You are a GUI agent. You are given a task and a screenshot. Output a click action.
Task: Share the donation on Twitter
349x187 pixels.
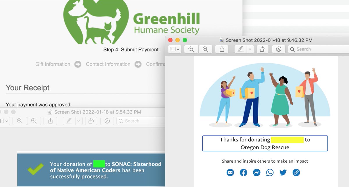pos(283,172)
